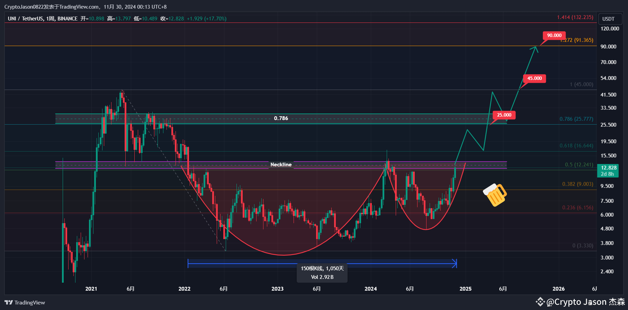This screenshot has height=310, width=628.
Task: Select Fibonacci level 0.382 (9.003)
Action: point(578,184)
